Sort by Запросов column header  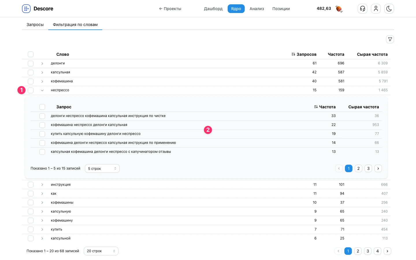tap(304, 54)
